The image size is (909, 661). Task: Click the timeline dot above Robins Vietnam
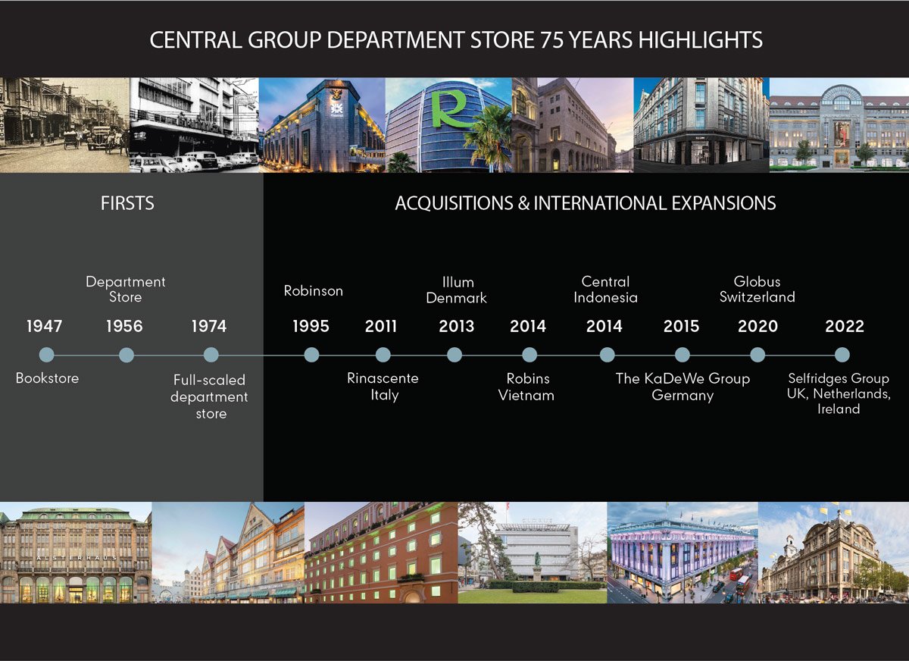[529, 355]
